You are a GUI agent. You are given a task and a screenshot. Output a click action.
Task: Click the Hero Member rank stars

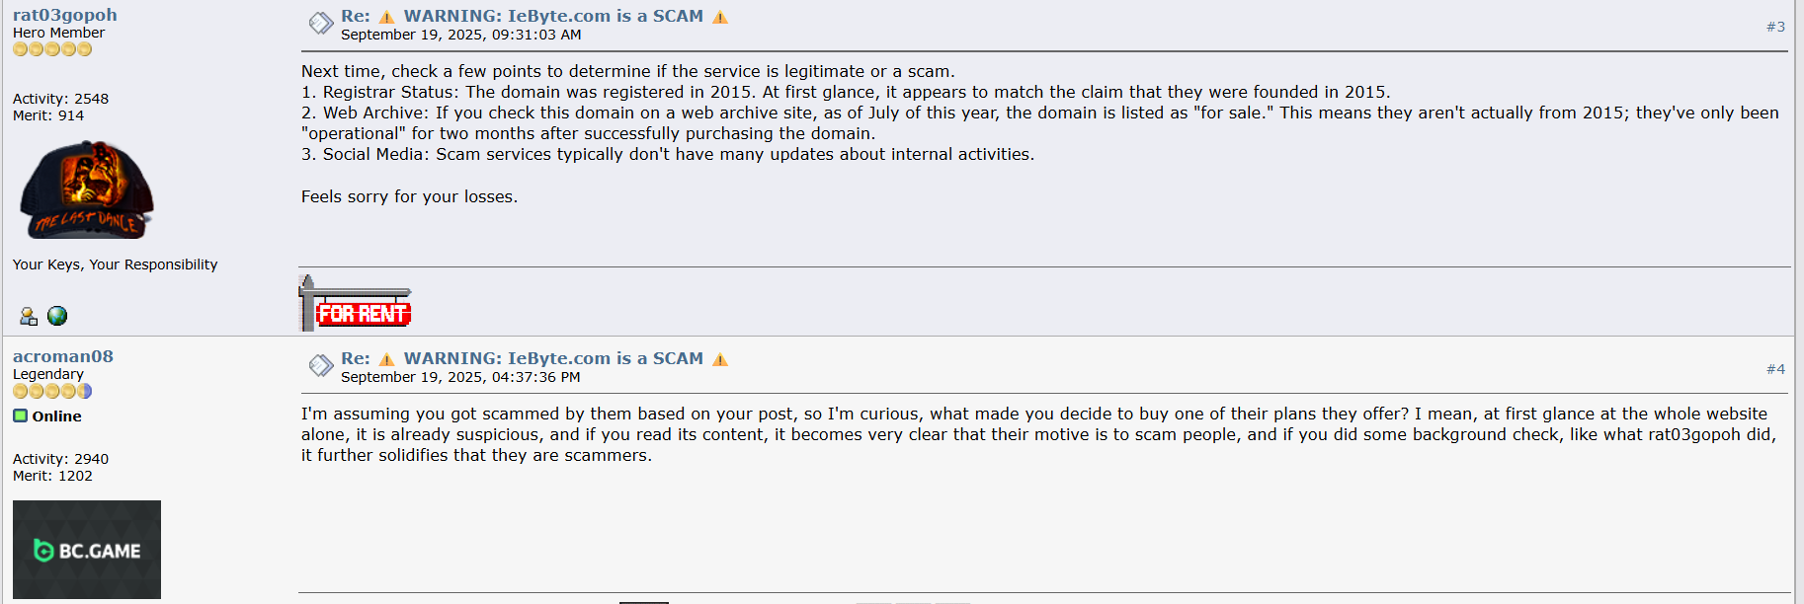click(x=52, y=49)
